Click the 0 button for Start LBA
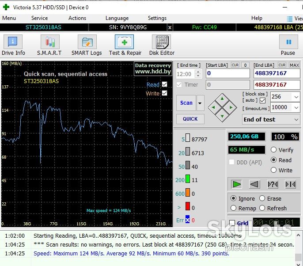Viewport: 303px width, 266px height. click(x=245, y=65)
